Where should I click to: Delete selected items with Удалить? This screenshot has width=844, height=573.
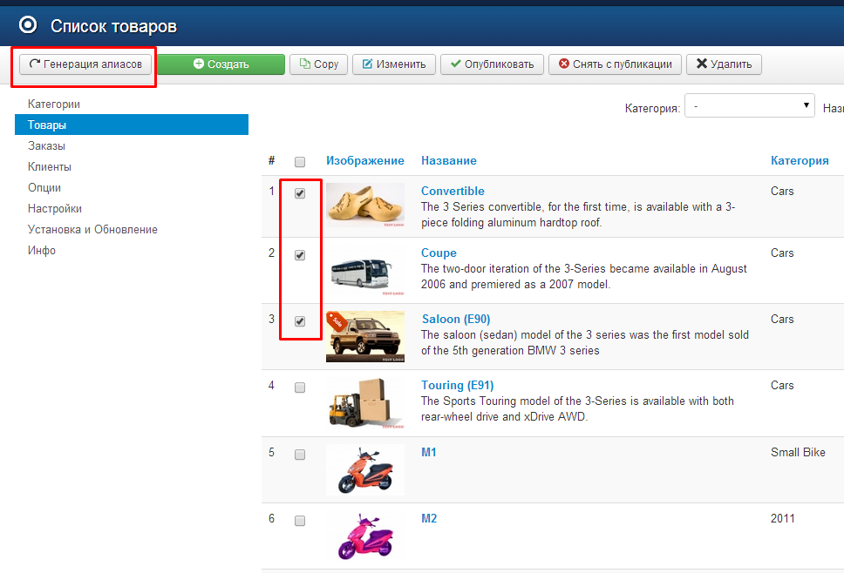pyautogui.click(x=724, y=64)
